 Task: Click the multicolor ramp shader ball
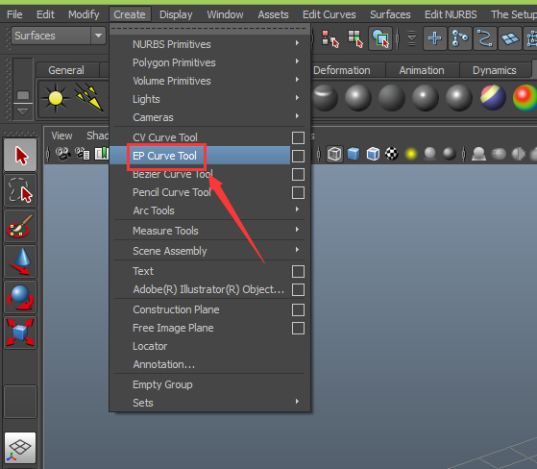493,98
